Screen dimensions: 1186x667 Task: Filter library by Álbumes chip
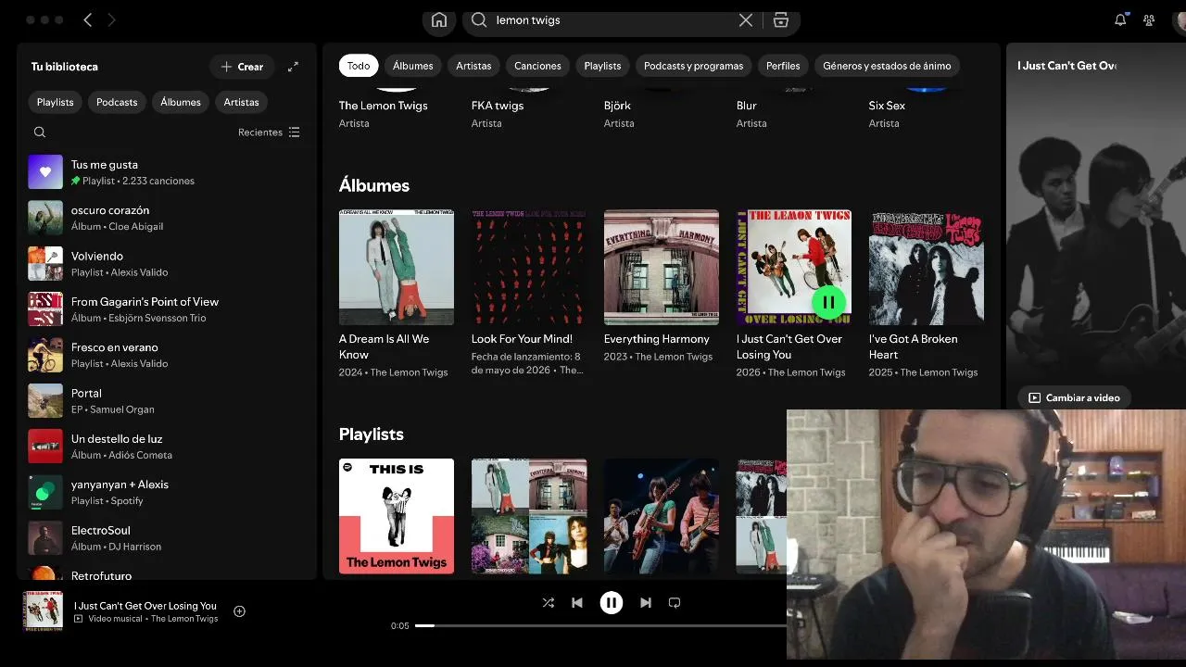pyautogui.click(x=181, y=102)
